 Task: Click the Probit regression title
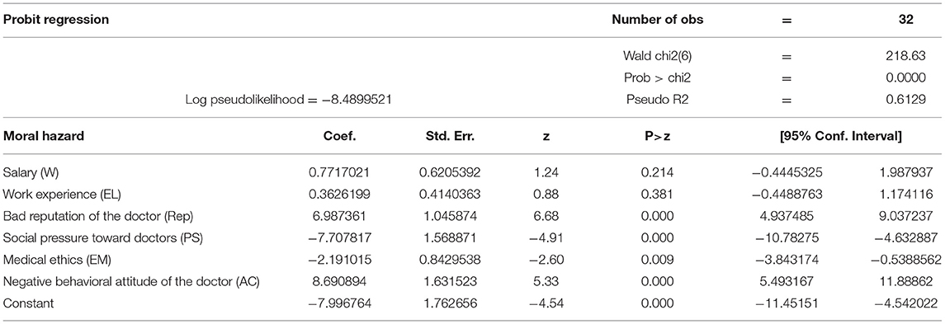click(56, 19)
